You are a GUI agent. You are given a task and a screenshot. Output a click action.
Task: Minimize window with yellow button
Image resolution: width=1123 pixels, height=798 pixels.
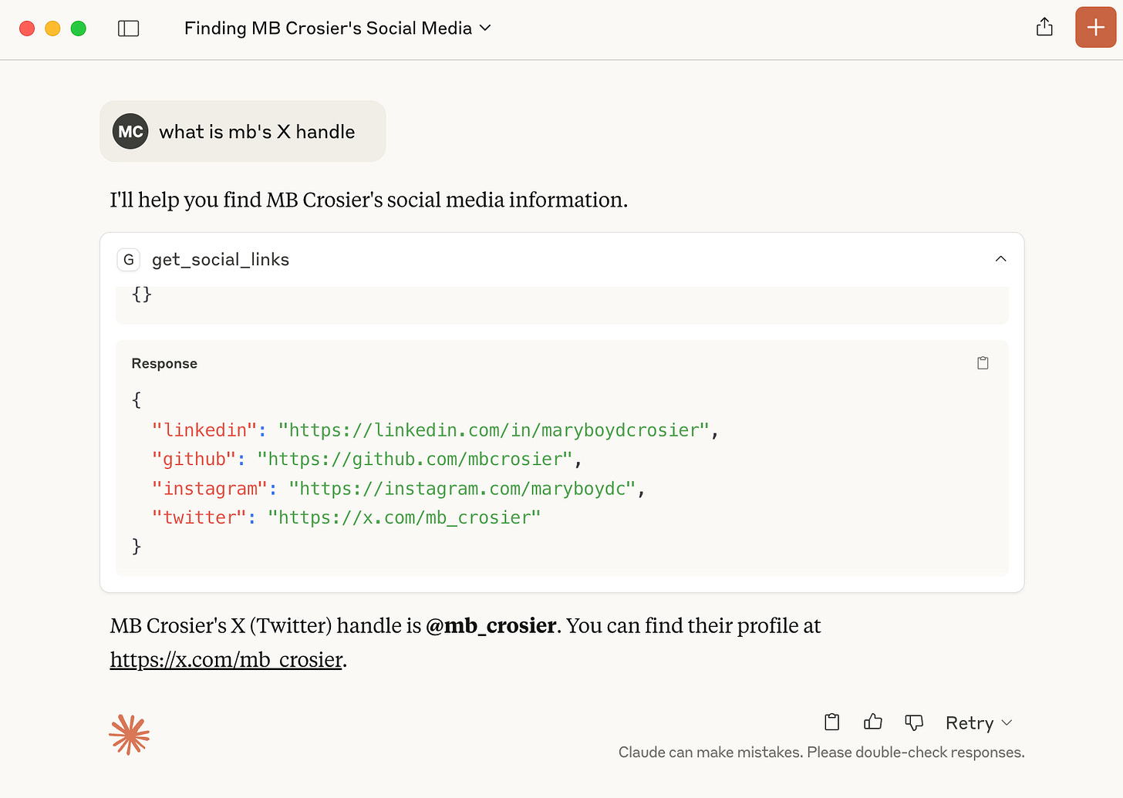coord(52,29)
